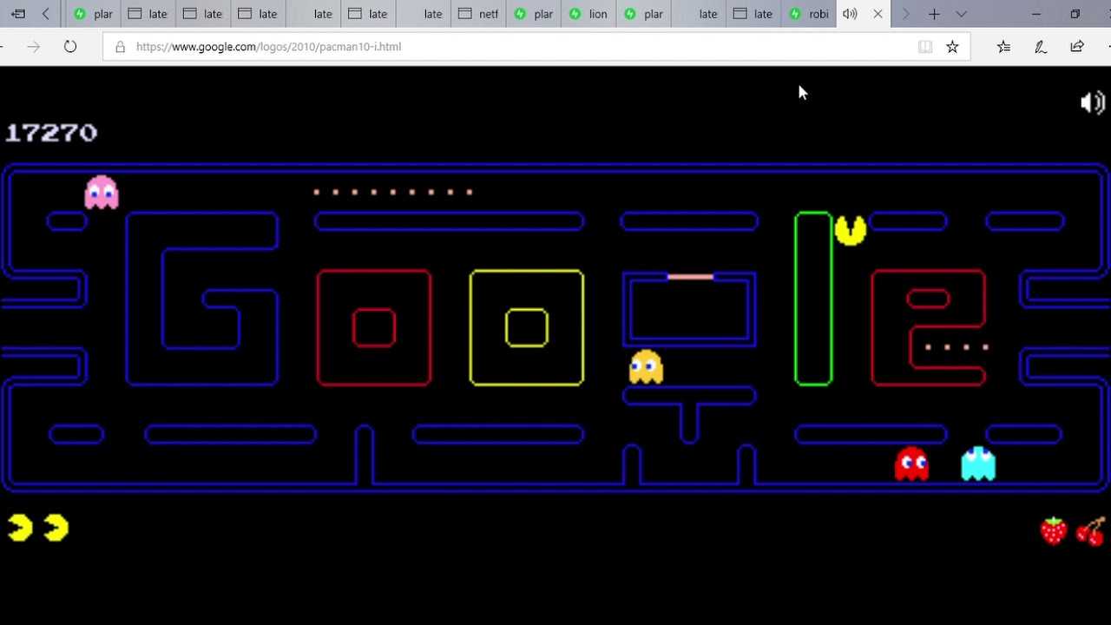Mute the active tab audio icon
The width and height of the screenshot is (1111, 625).
tap(850, 14)
